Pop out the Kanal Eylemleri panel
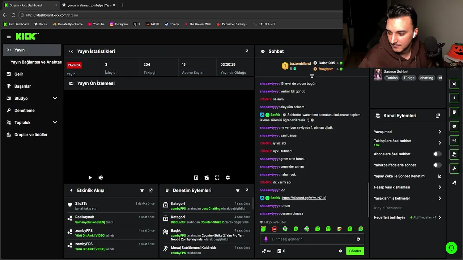This screenshot has height=260, width=463. 438,116
